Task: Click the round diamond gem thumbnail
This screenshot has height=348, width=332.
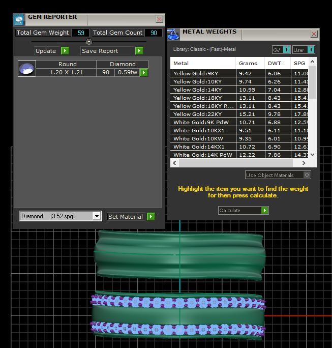Action: [26, 69]
